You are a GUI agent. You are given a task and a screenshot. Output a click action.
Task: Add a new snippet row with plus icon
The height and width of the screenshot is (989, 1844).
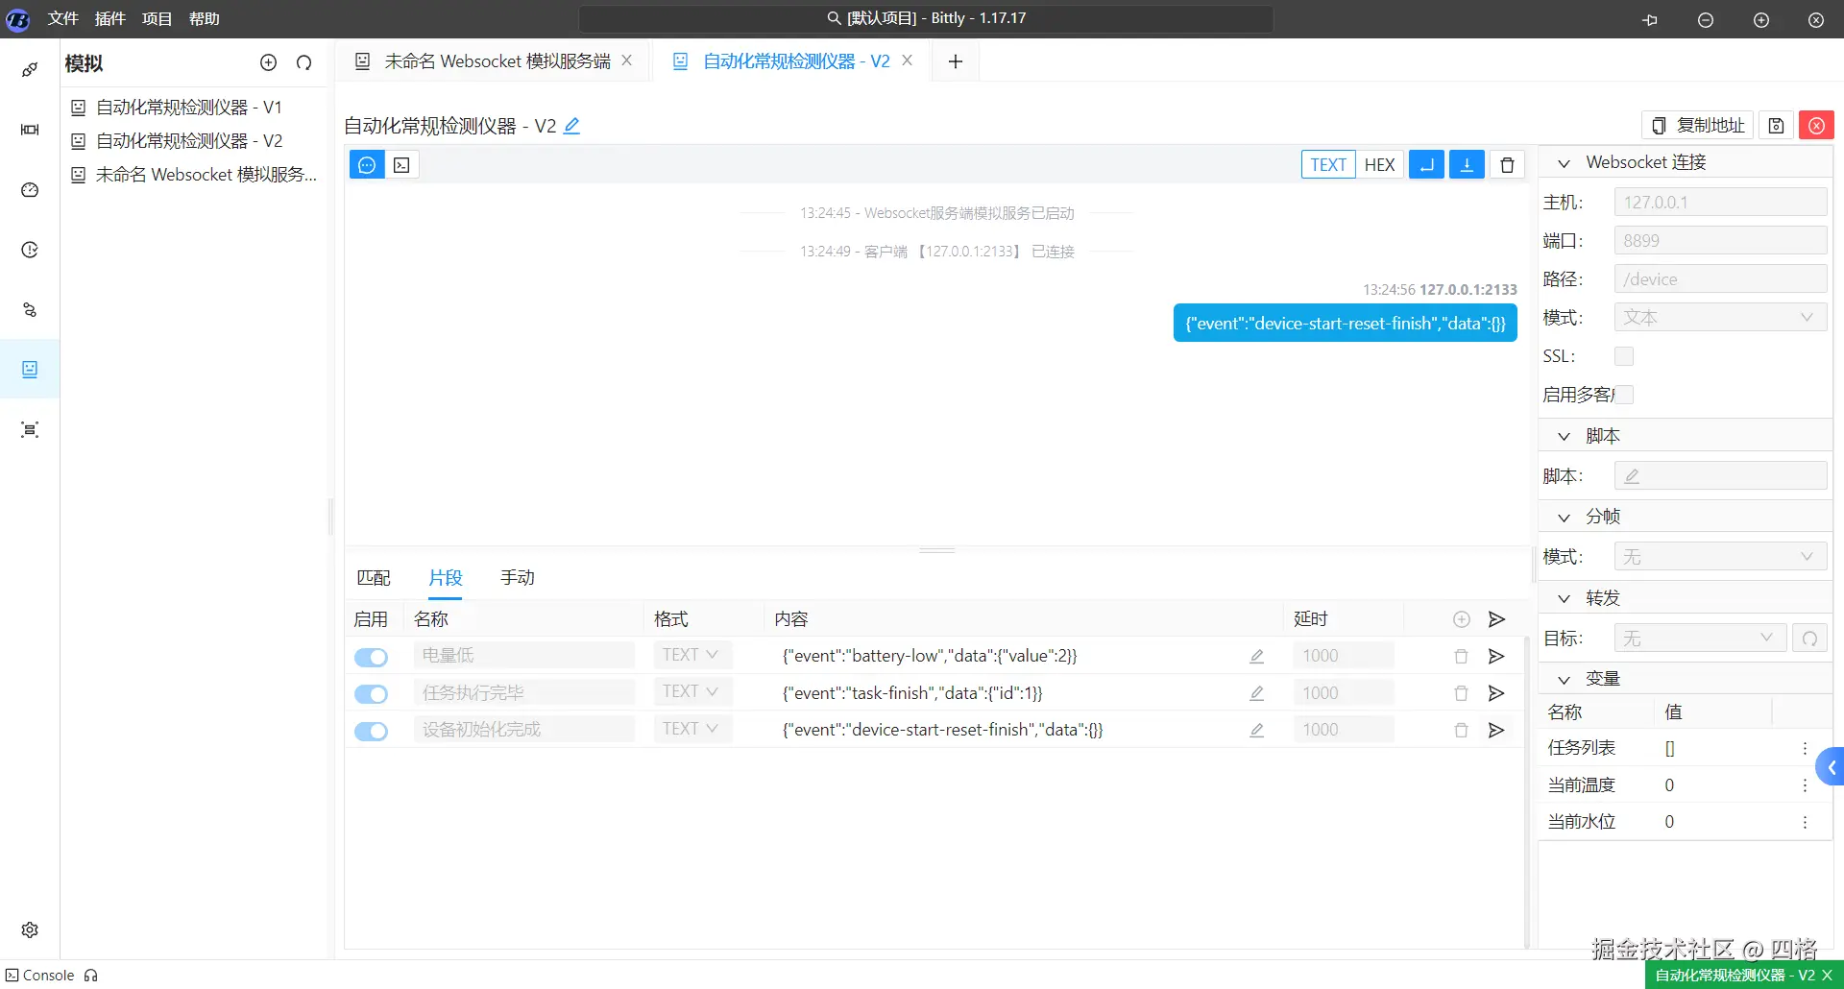click(1461, 619)
